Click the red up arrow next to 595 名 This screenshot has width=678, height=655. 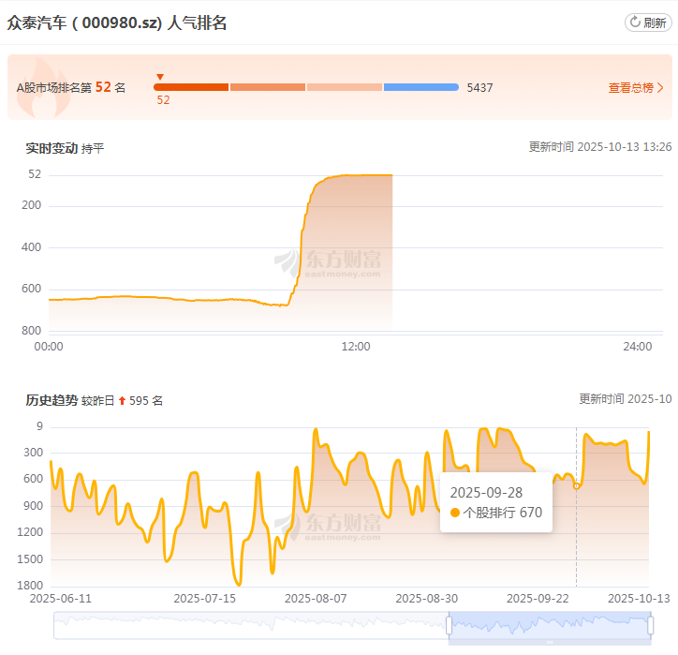click(x=122, y=401)
